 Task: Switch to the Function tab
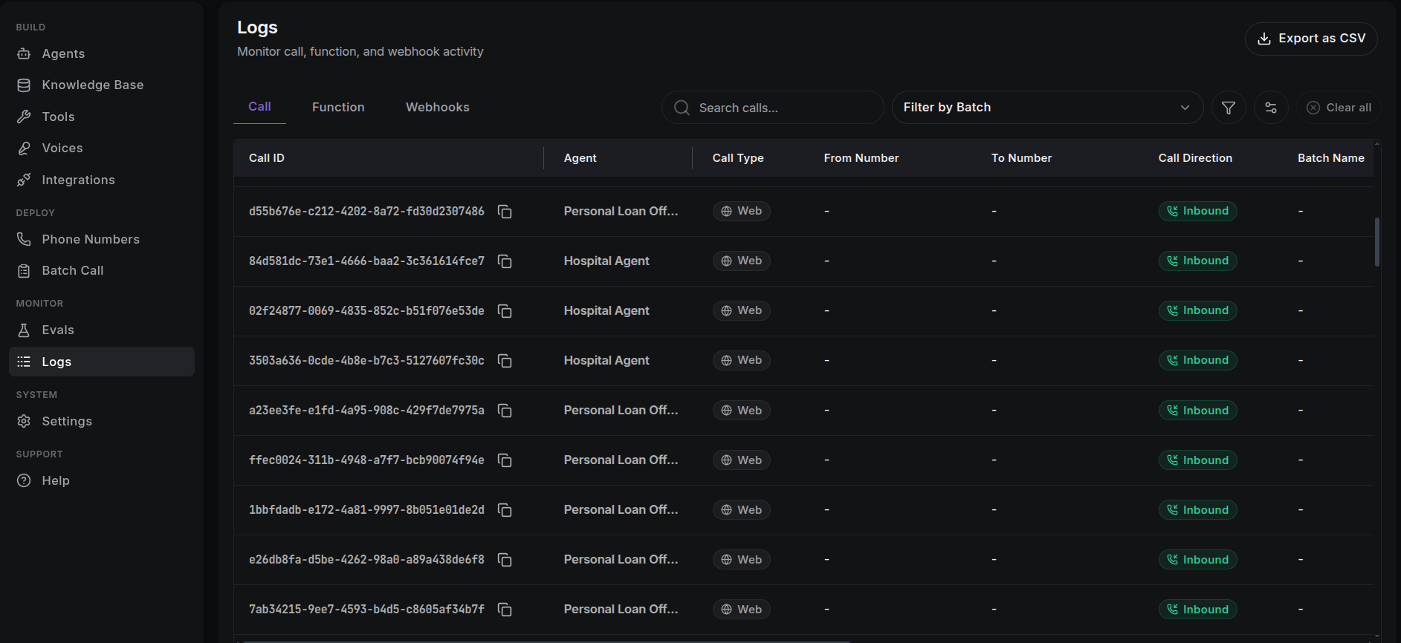[338, 107]
